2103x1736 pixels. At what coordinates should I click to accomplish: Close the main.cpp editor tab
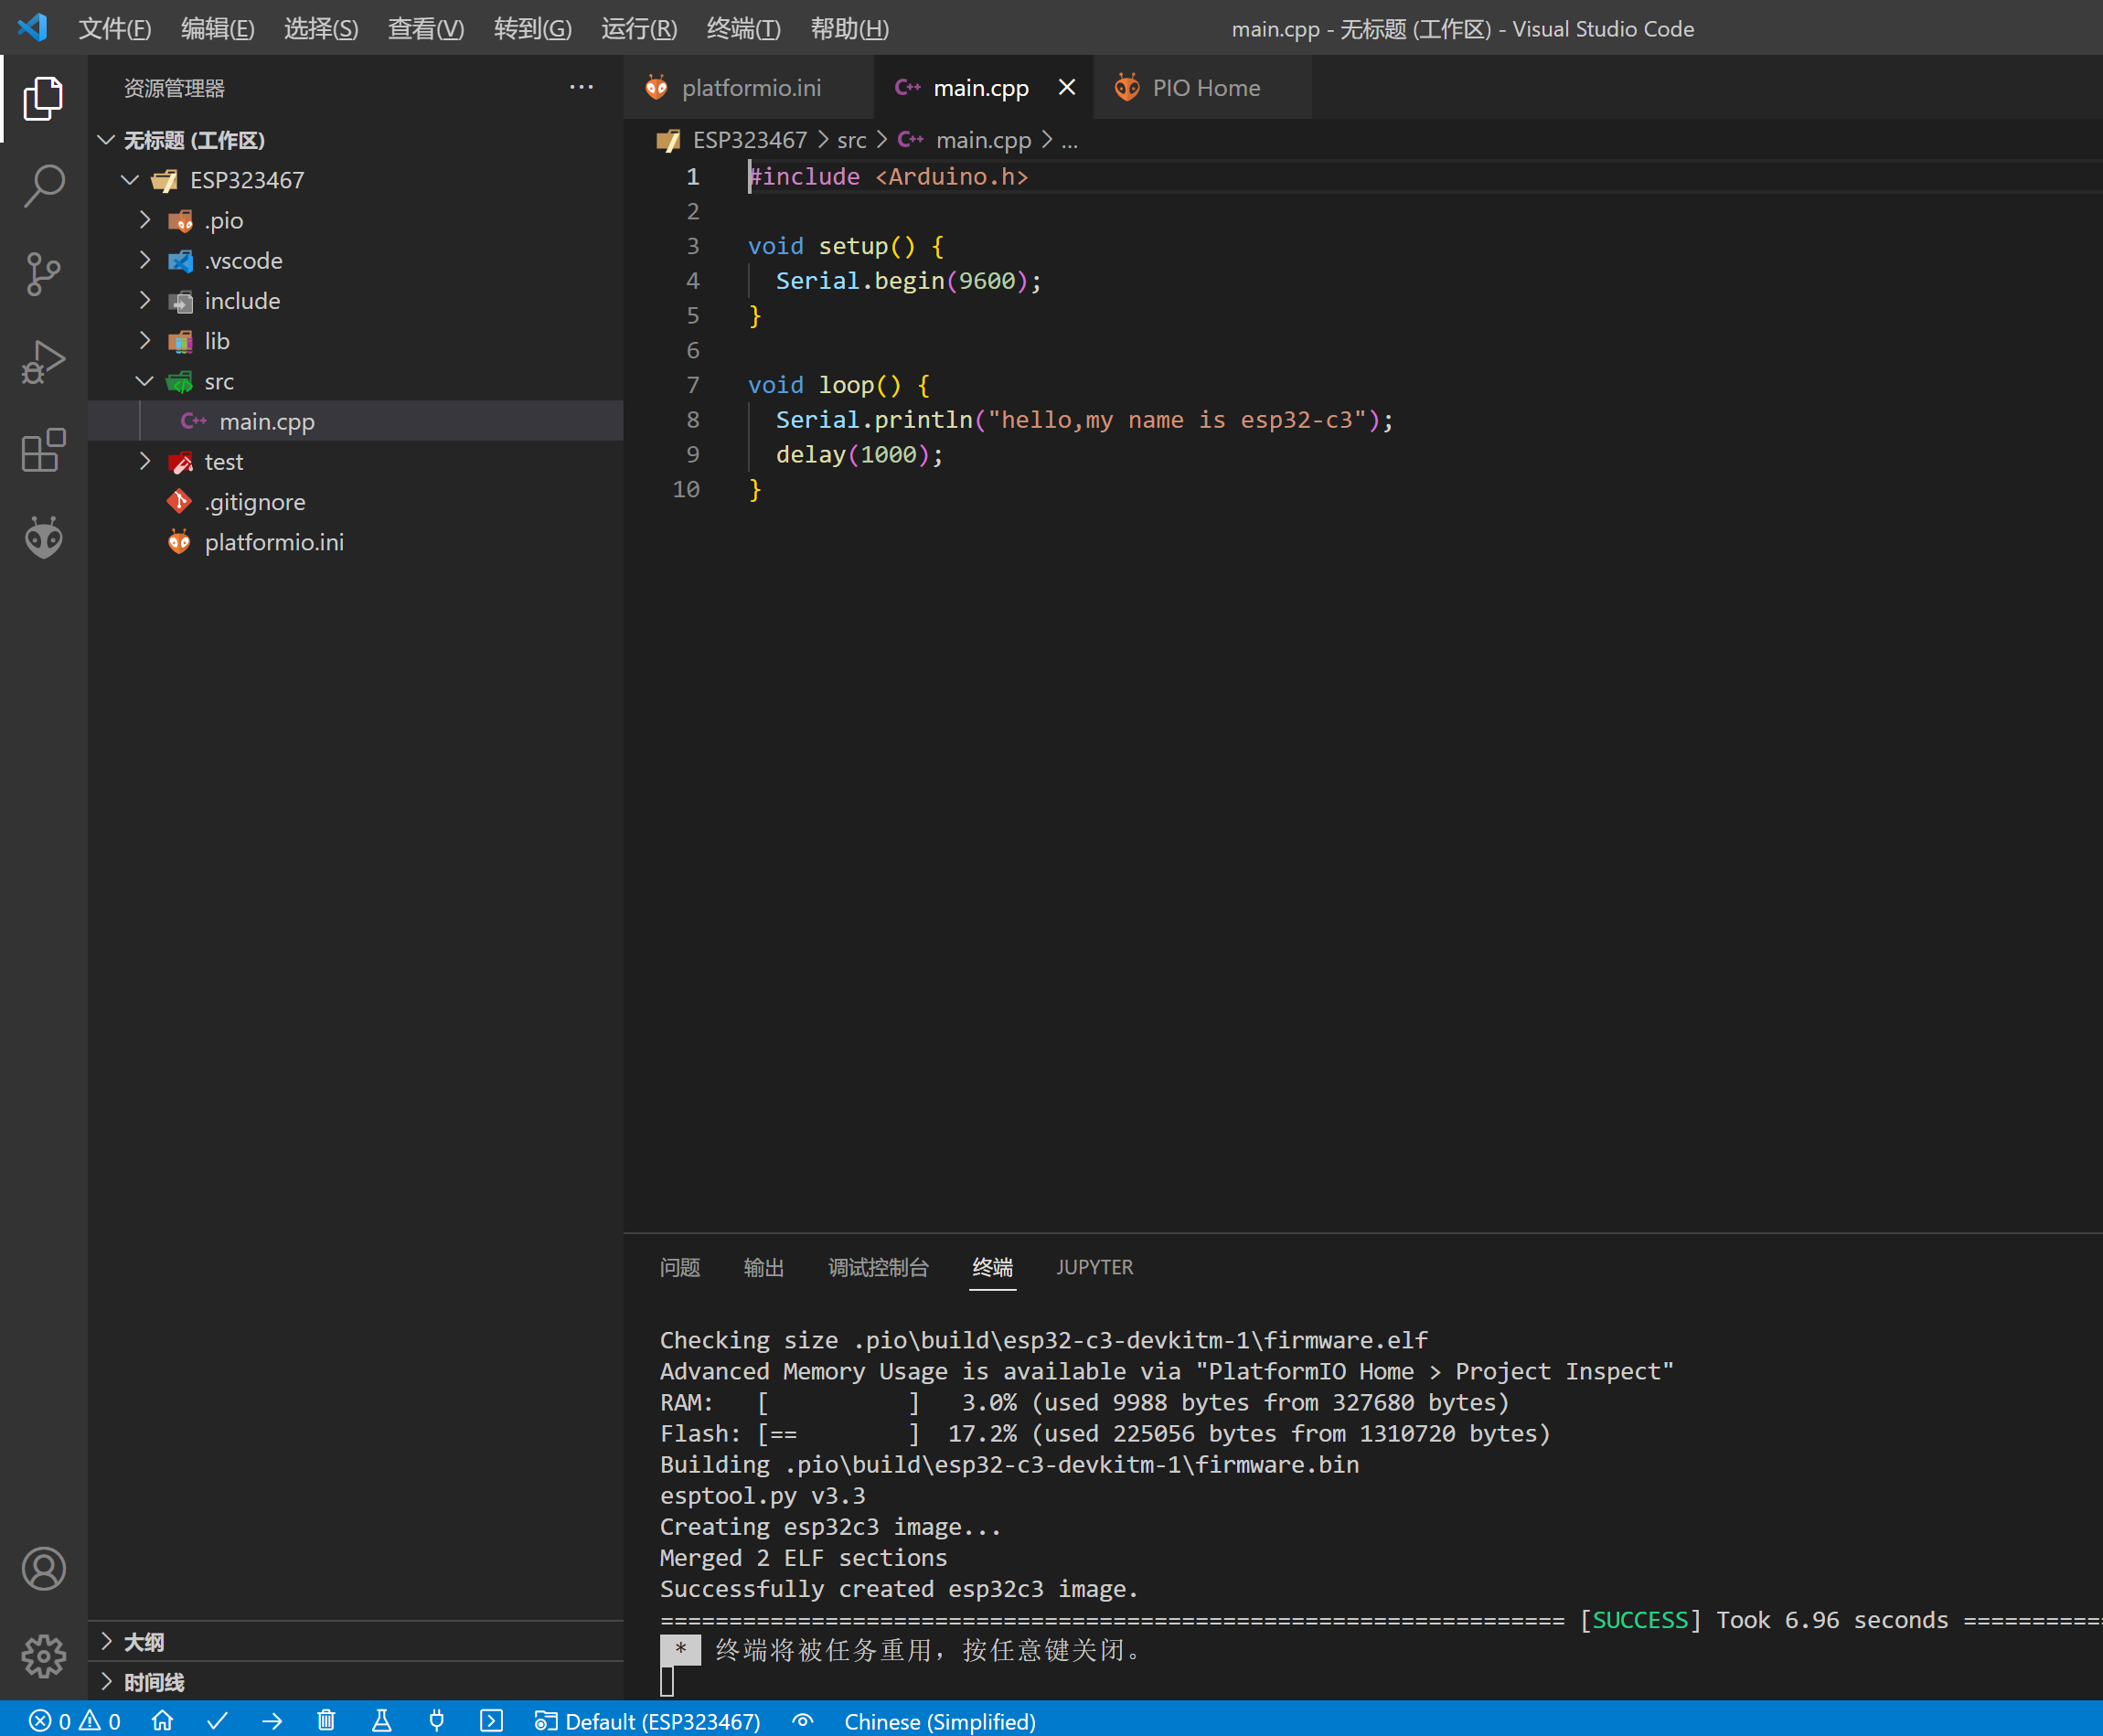click(x=1067, y=88)
